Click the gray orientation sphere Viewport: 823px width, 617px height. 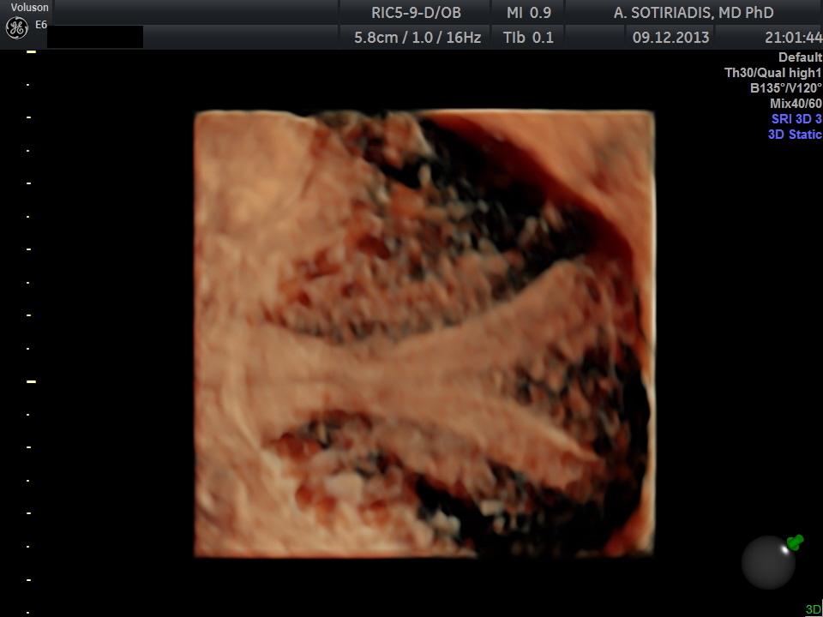tap(768, 563)
